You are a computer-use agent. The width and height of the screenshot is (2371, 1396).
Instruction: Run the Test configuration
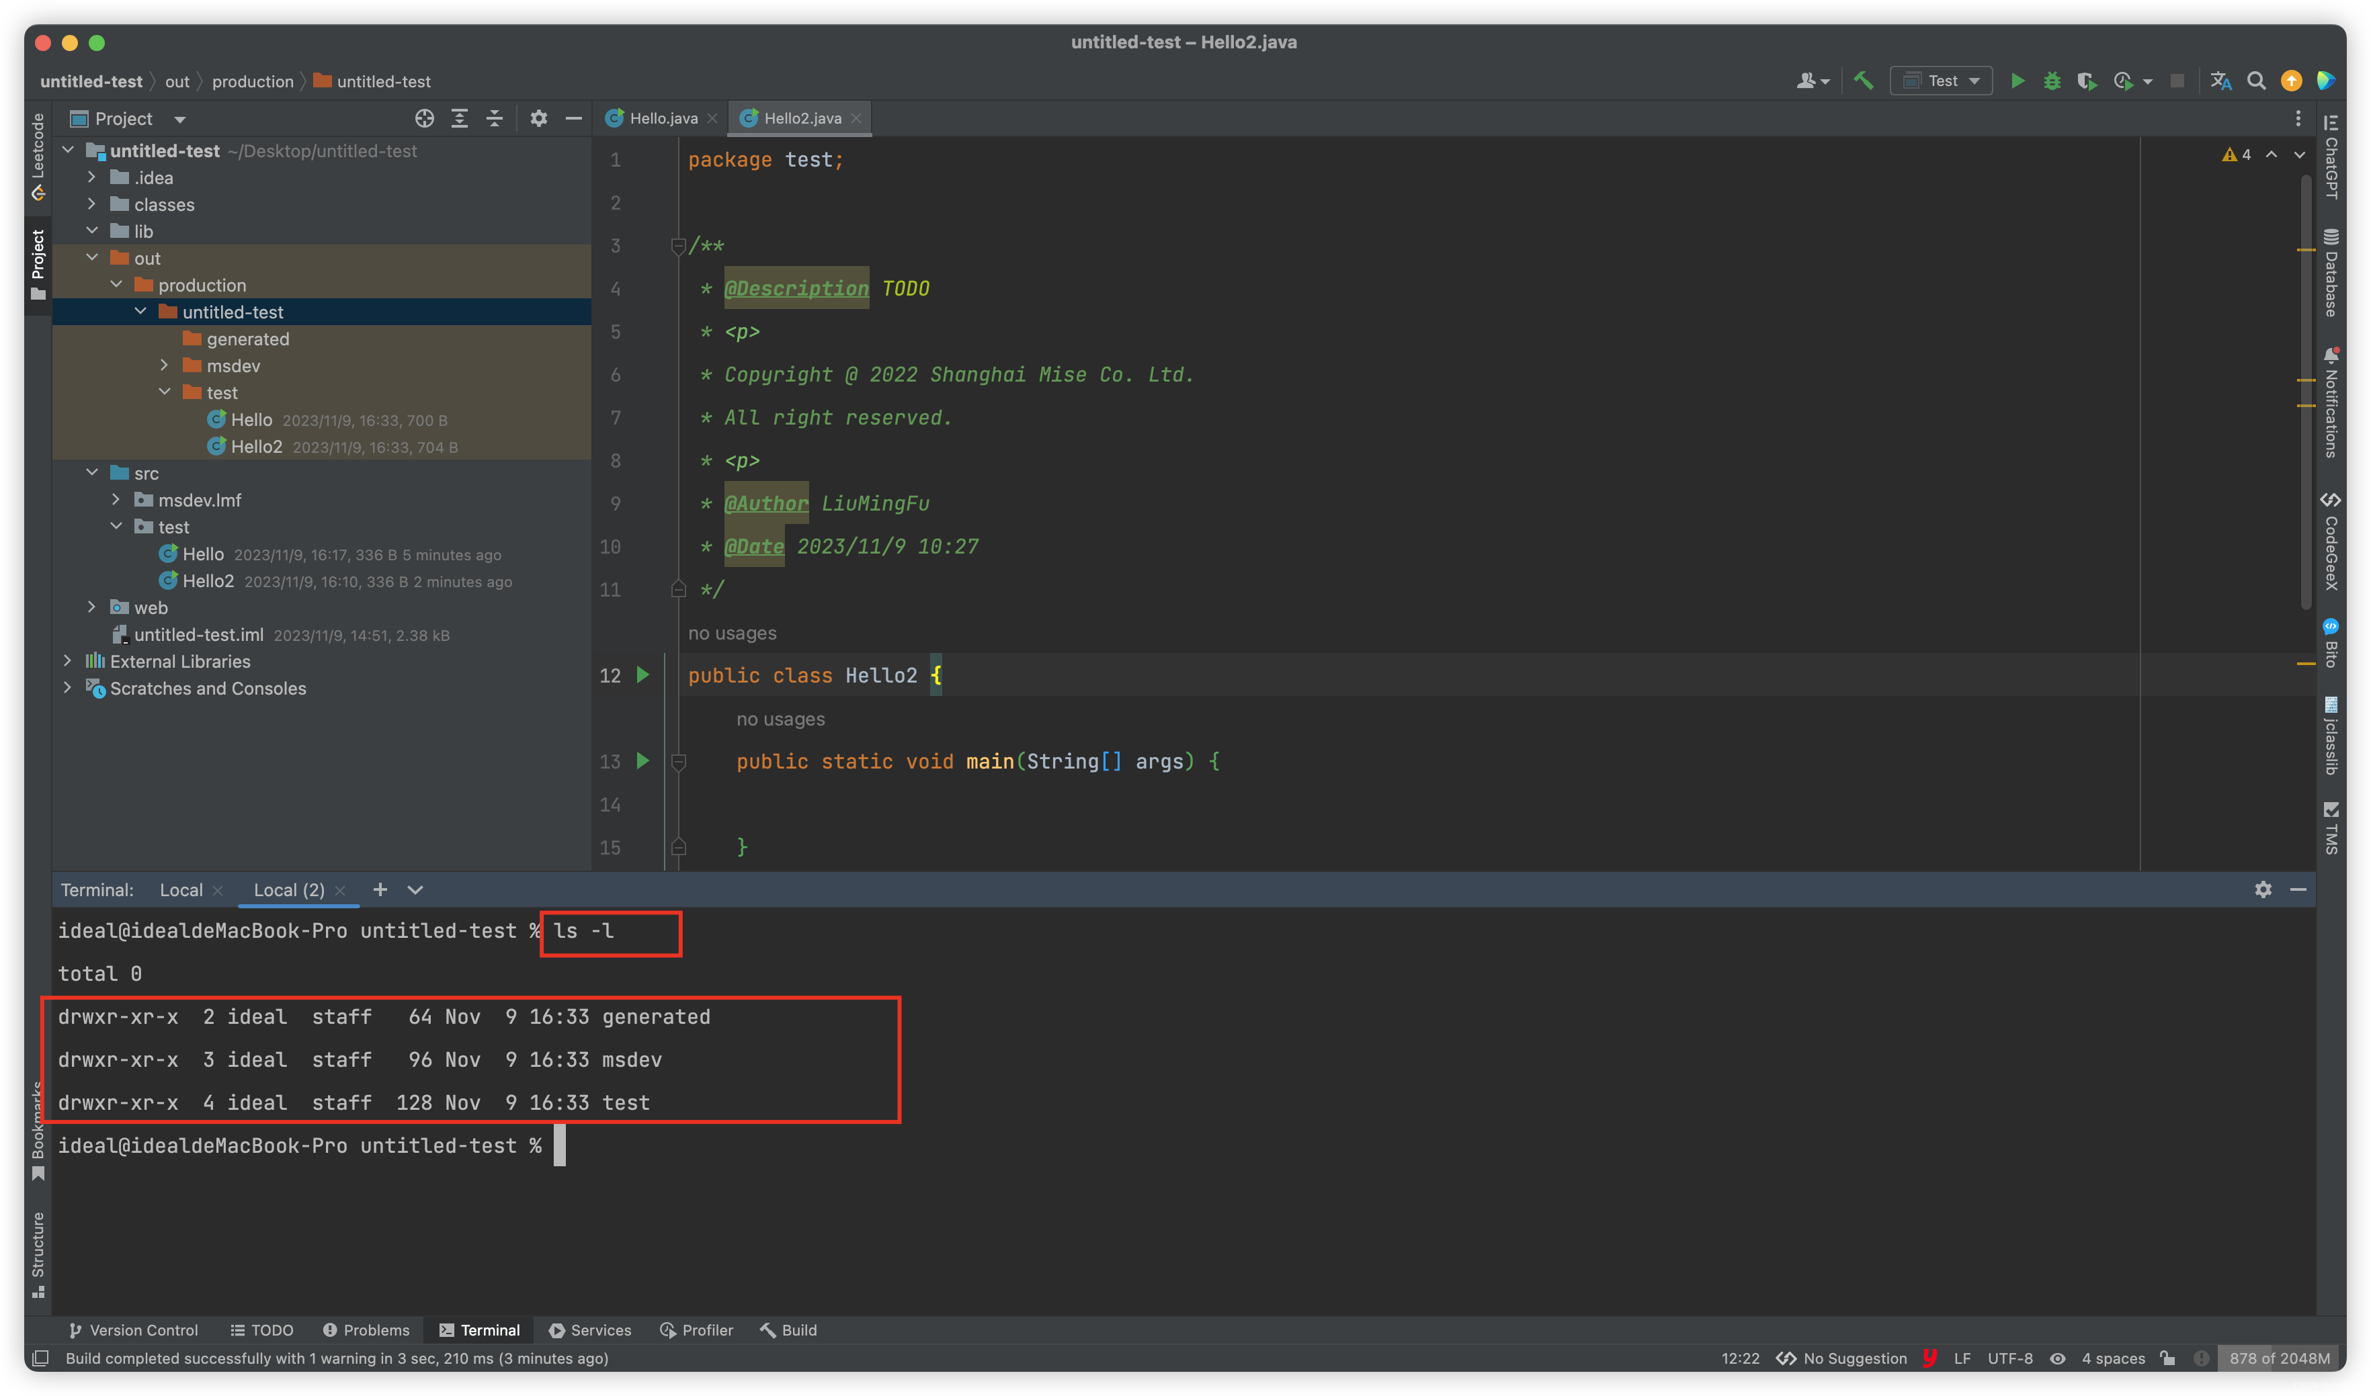coord(2016,81)
